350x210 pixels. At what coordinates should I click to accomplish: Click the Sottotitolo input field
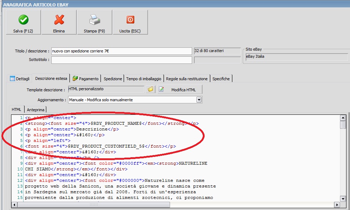pos(122,60)
